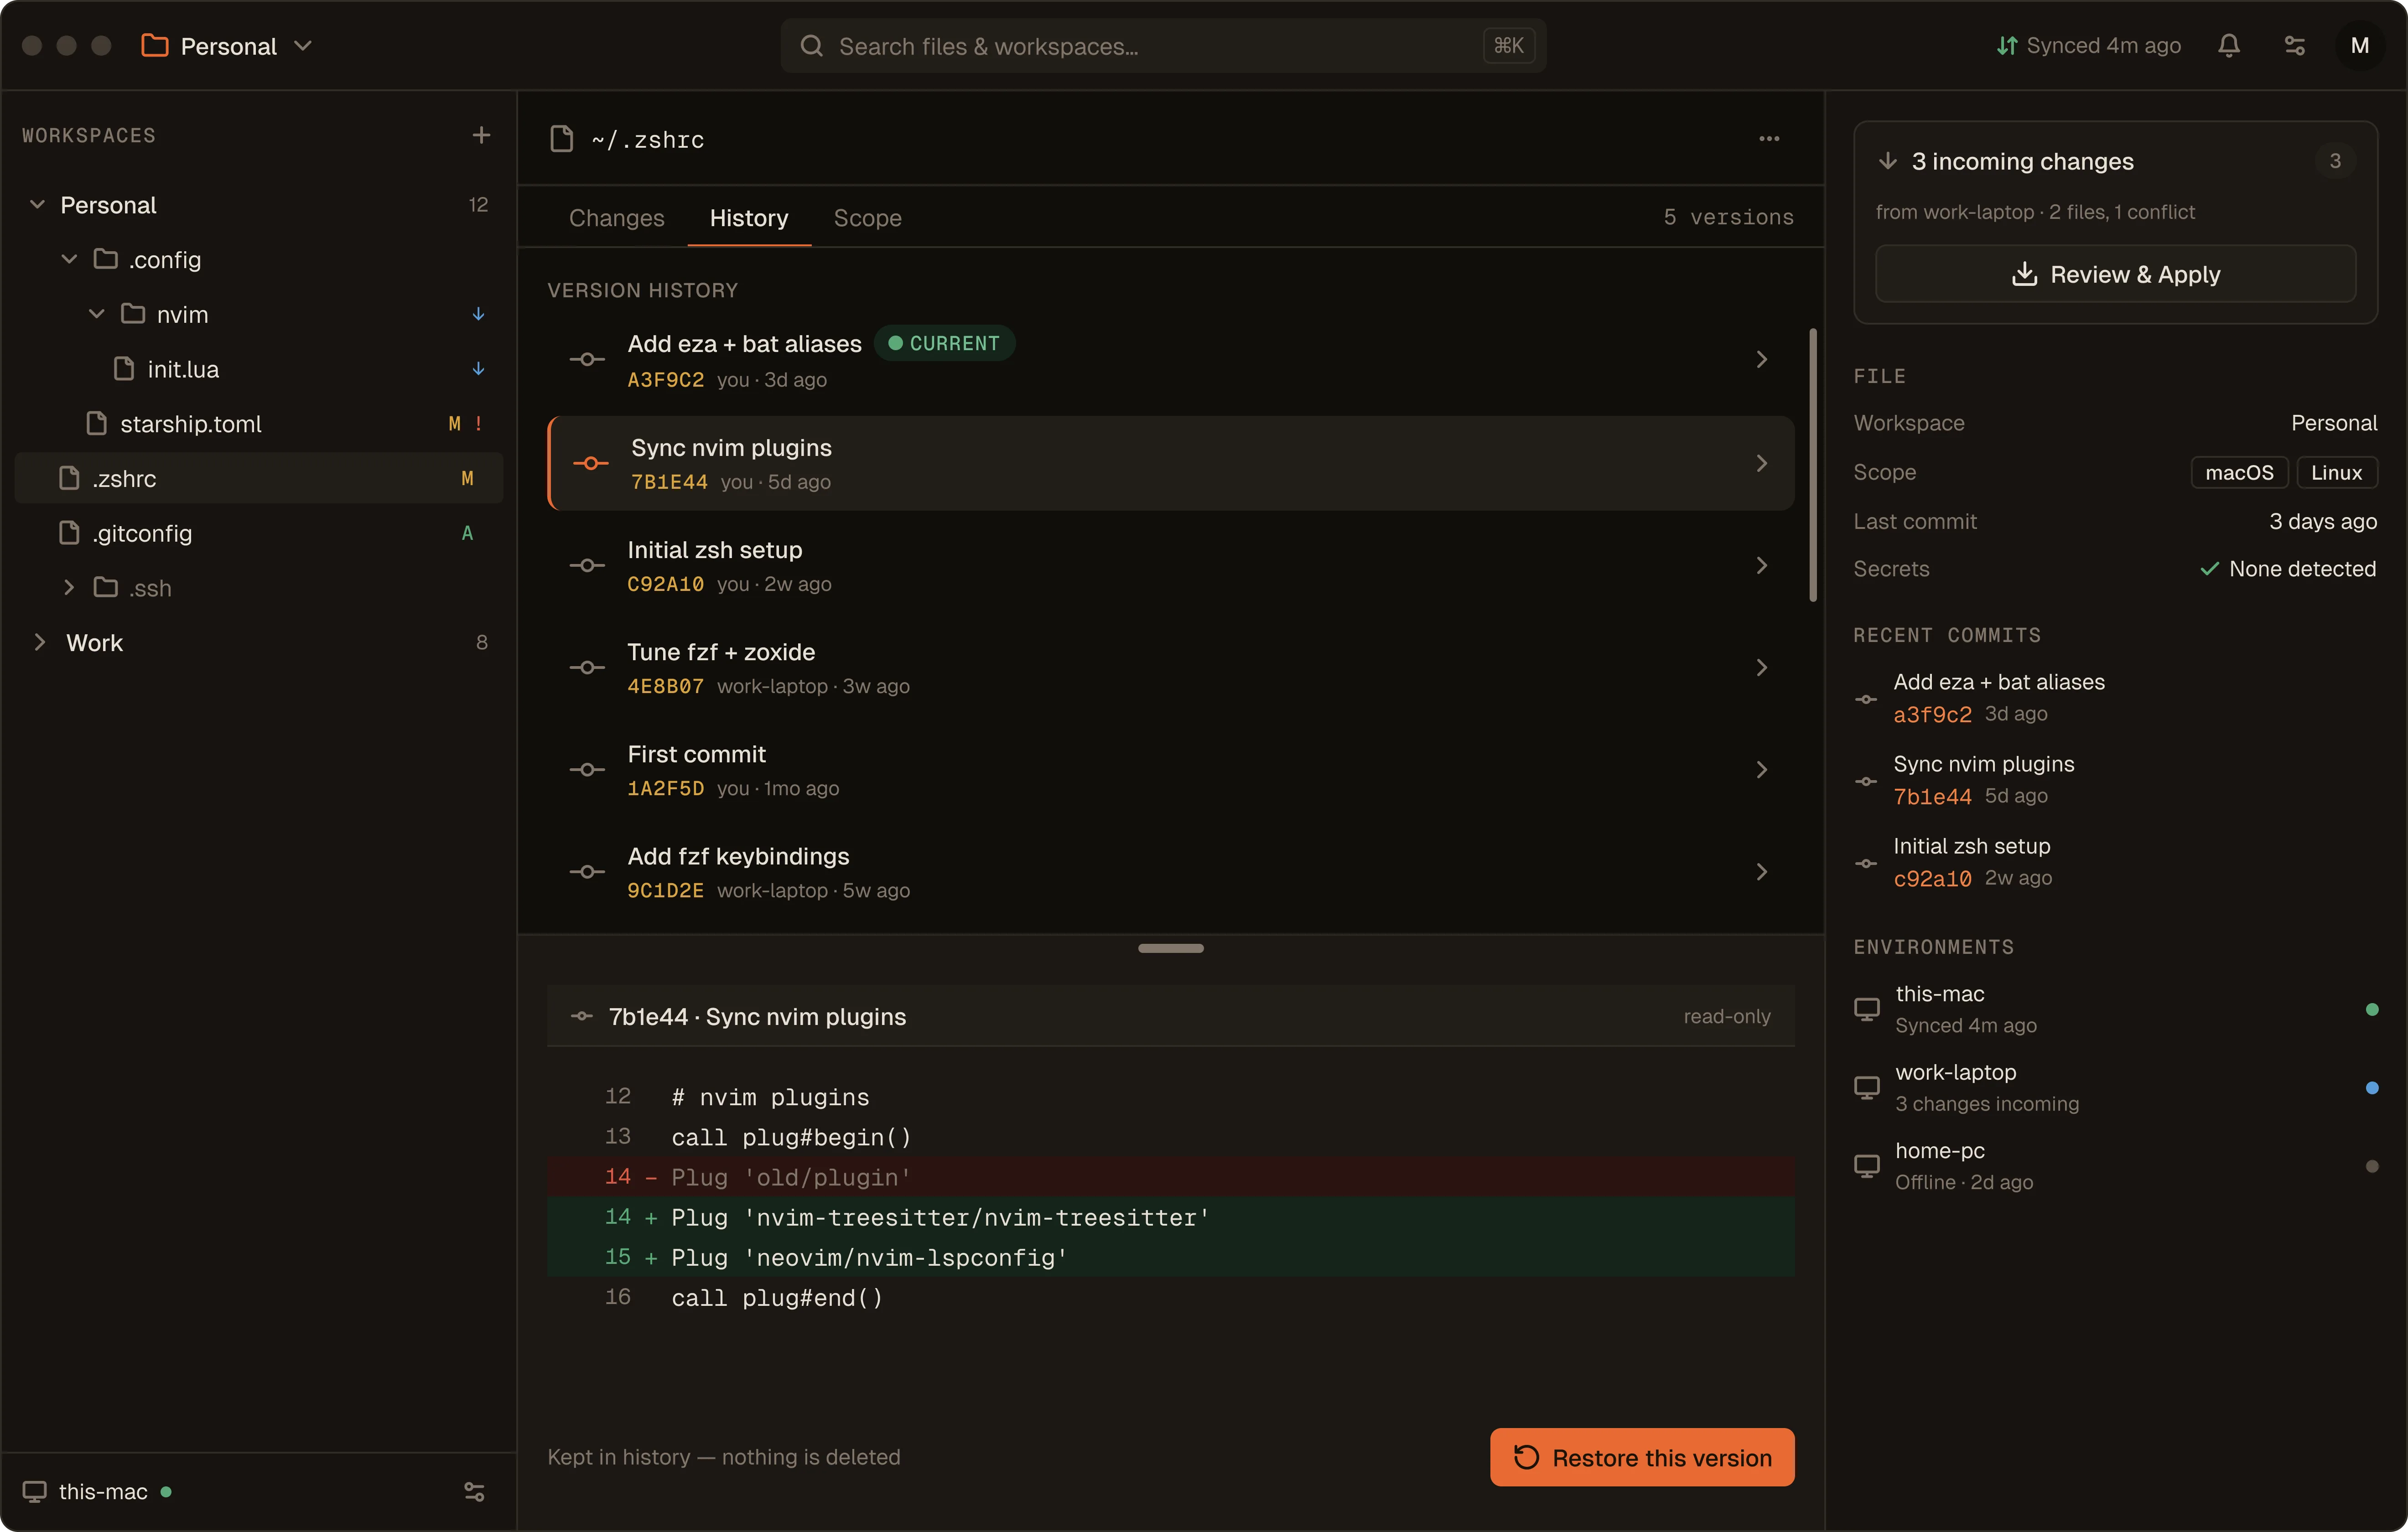Add a new workspace with plus icon
The image size is (2408, 1532).
coord(481,135)
